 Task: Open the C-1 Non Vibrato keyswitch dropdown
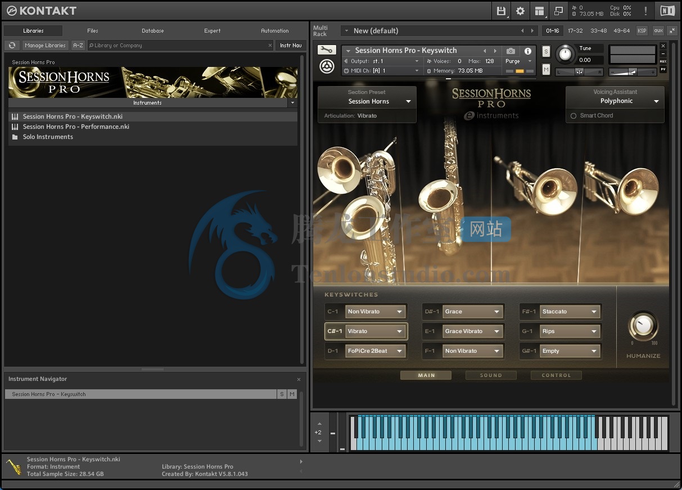(x=376, y=312)
